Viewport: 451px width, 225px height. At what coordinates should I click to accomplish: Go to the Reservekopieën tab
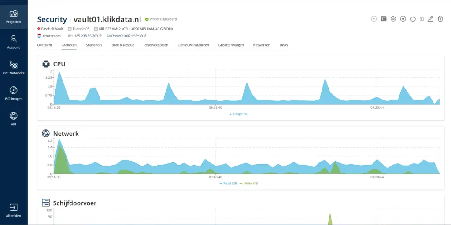(x=156, y=45)
